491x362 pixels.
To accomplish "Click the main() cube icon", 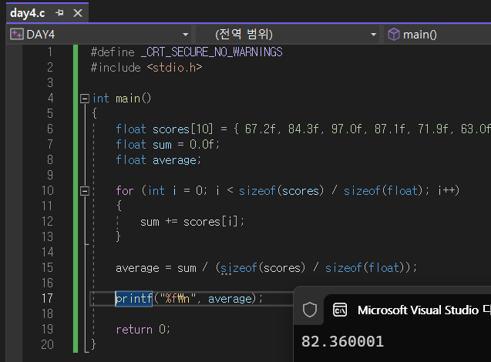I will pyautogui.click(x=394, y=34).
